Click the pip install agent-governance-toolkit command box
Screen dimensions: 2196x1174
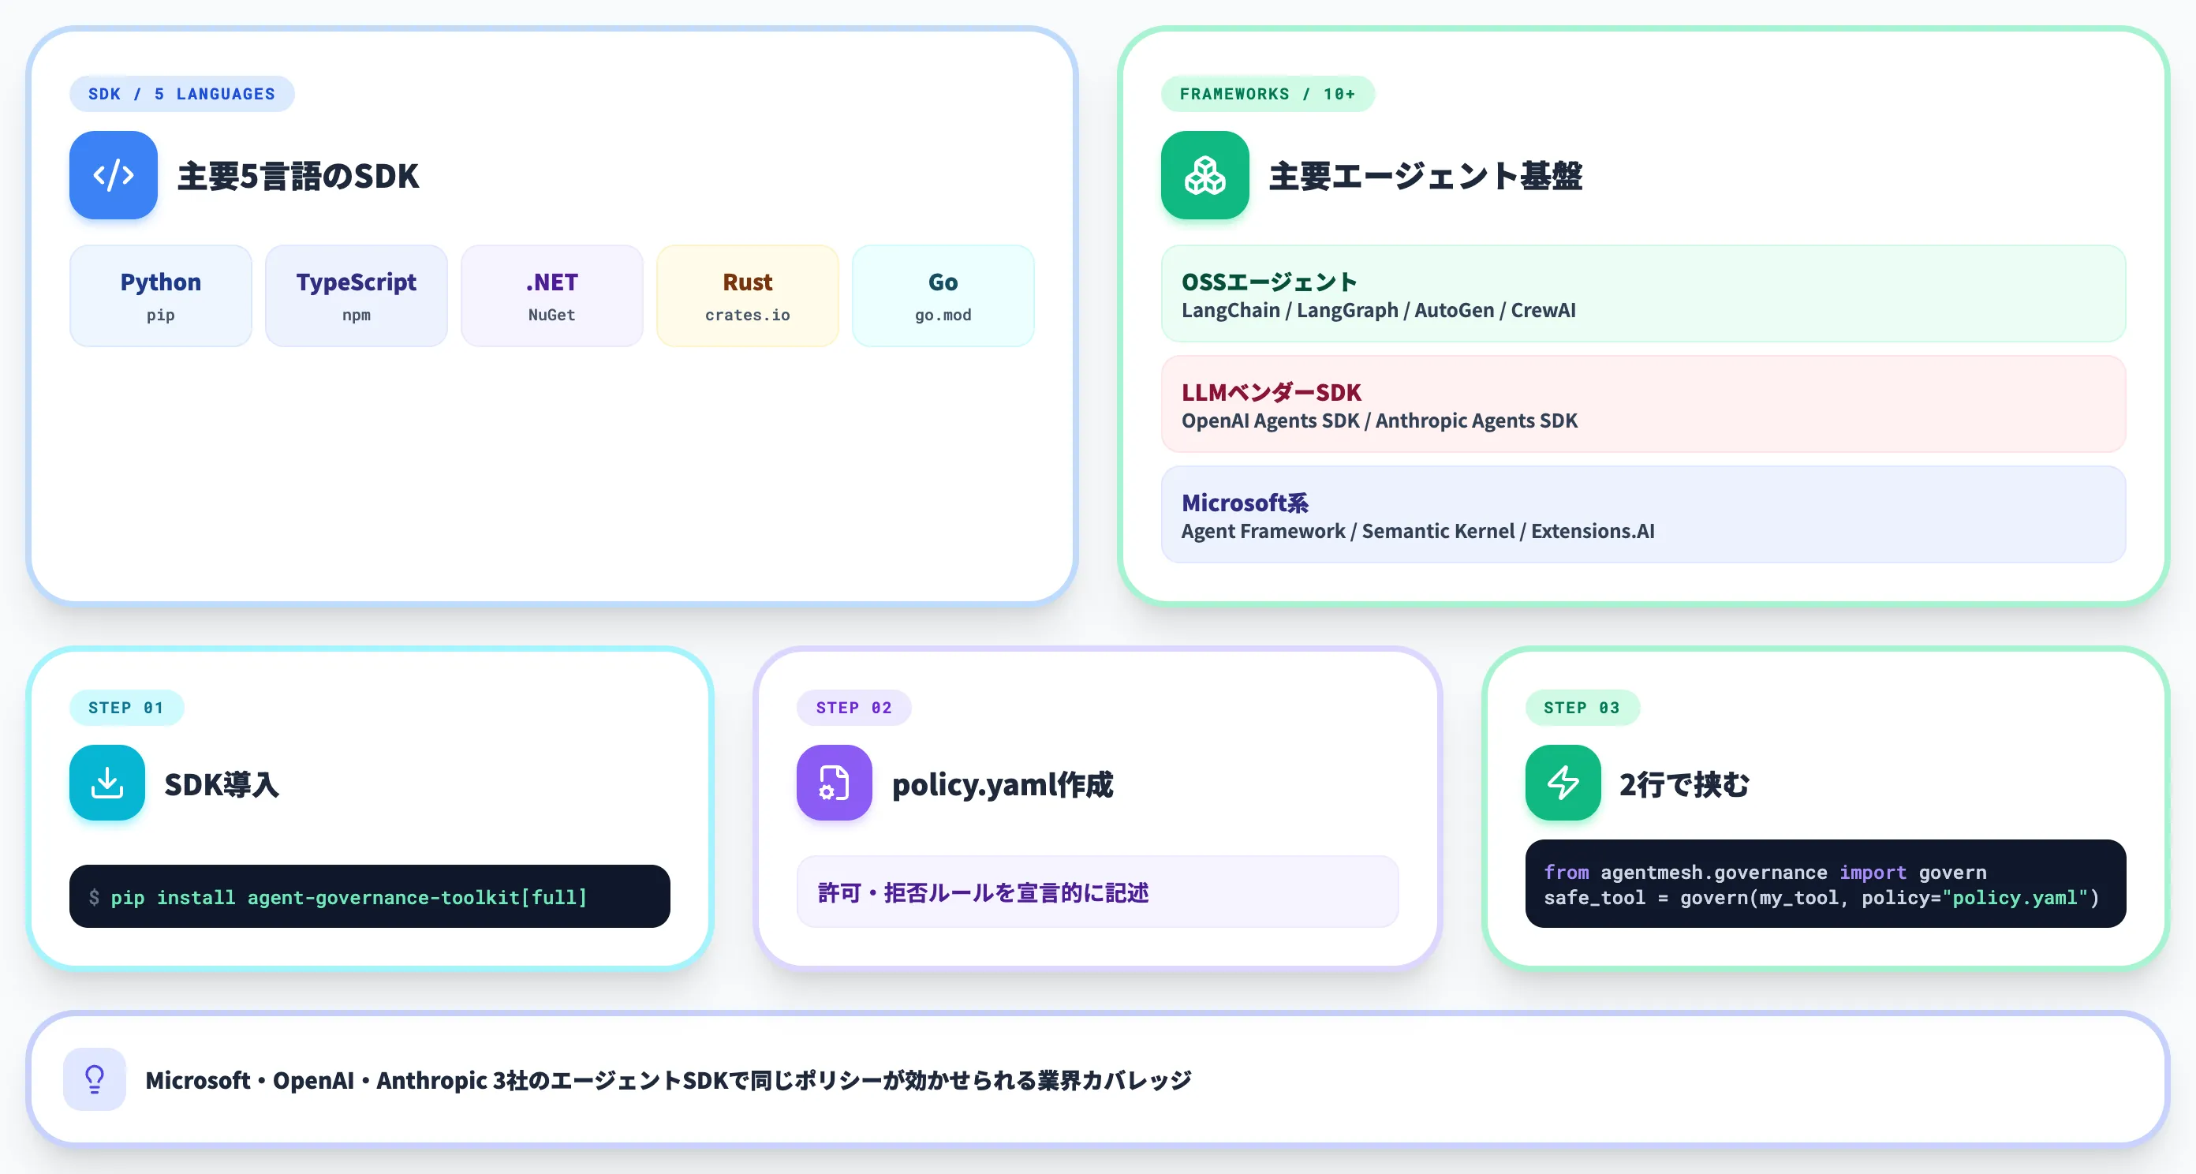point(370,897)
